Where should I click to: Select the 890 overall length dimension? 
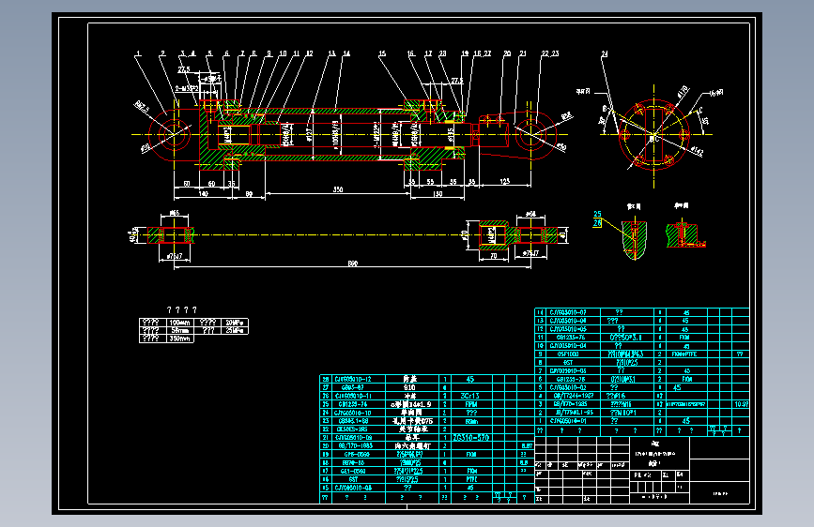(x=353, y=263)
